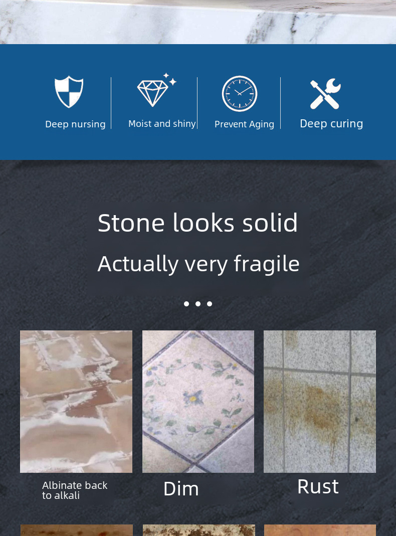This screenshot has height=536, width=396.
Task: Select the Prevent Aging label
Action: pyautogui.click(x=244, y=124)
